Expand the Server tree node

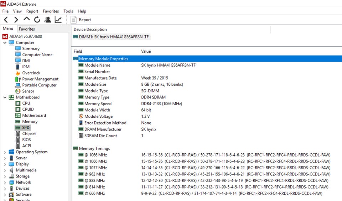5,158
